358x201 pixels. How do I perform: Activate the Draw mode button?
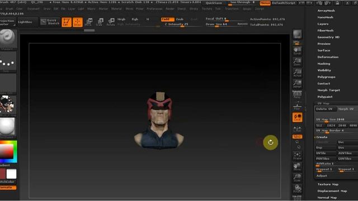pos(78,22)
